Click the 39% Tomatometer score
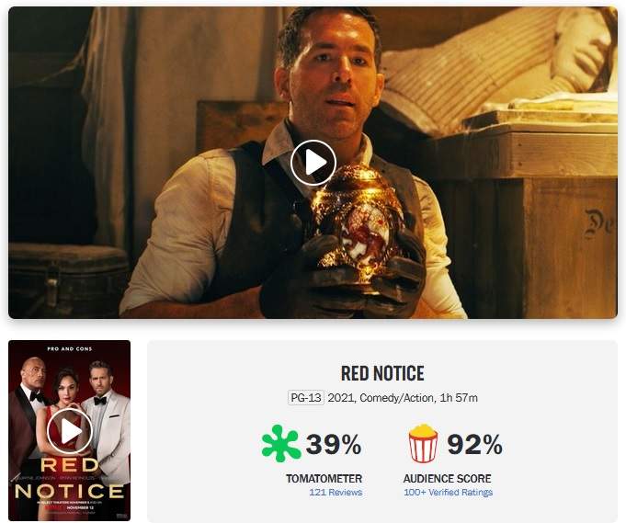This screenshot has width=626, height=523. coord(334,444)
